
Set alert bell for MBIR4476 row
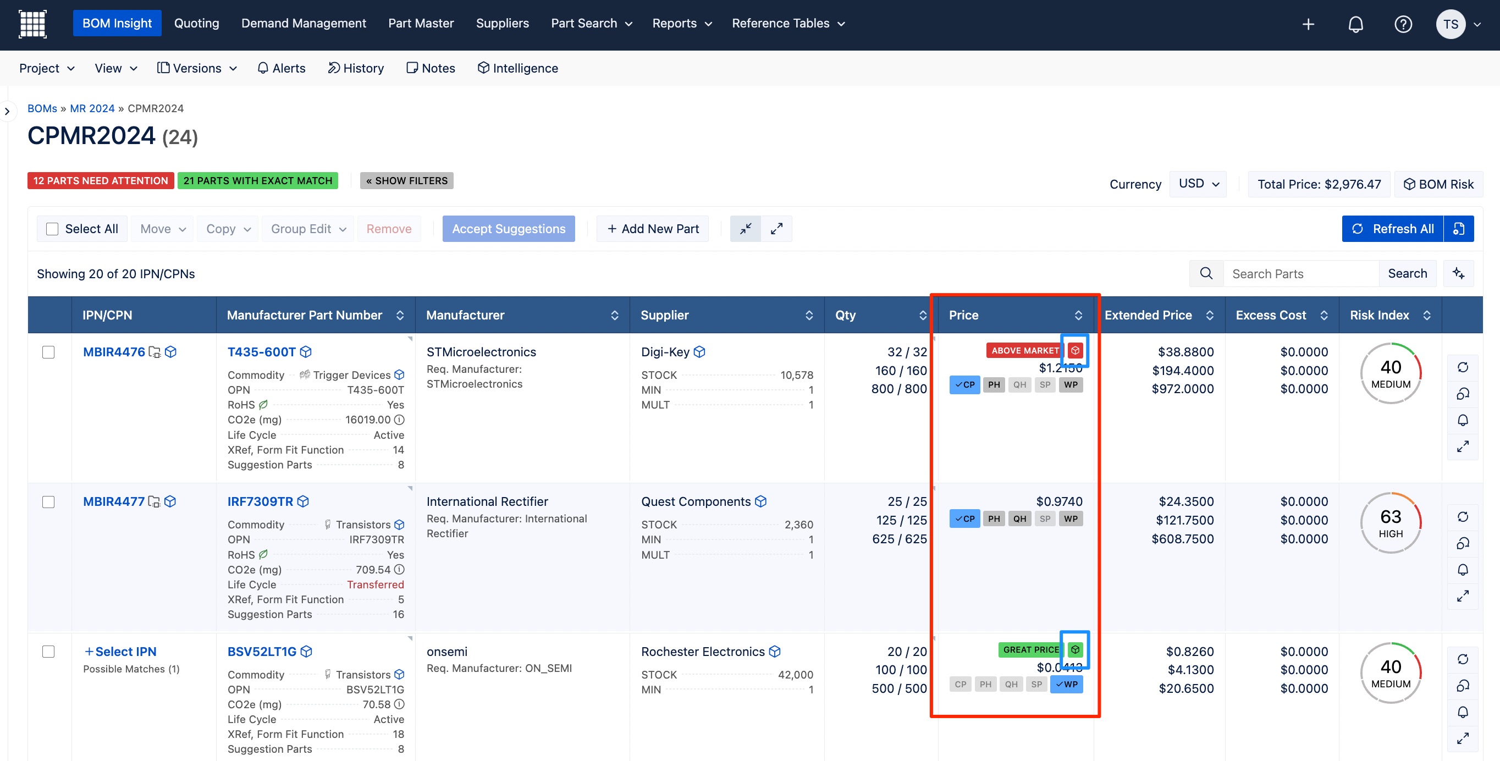pos(1463,421)
